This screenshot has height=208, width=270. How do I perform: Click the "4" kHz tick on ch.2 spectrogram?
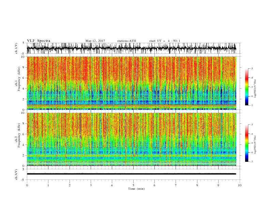point(24,145)
